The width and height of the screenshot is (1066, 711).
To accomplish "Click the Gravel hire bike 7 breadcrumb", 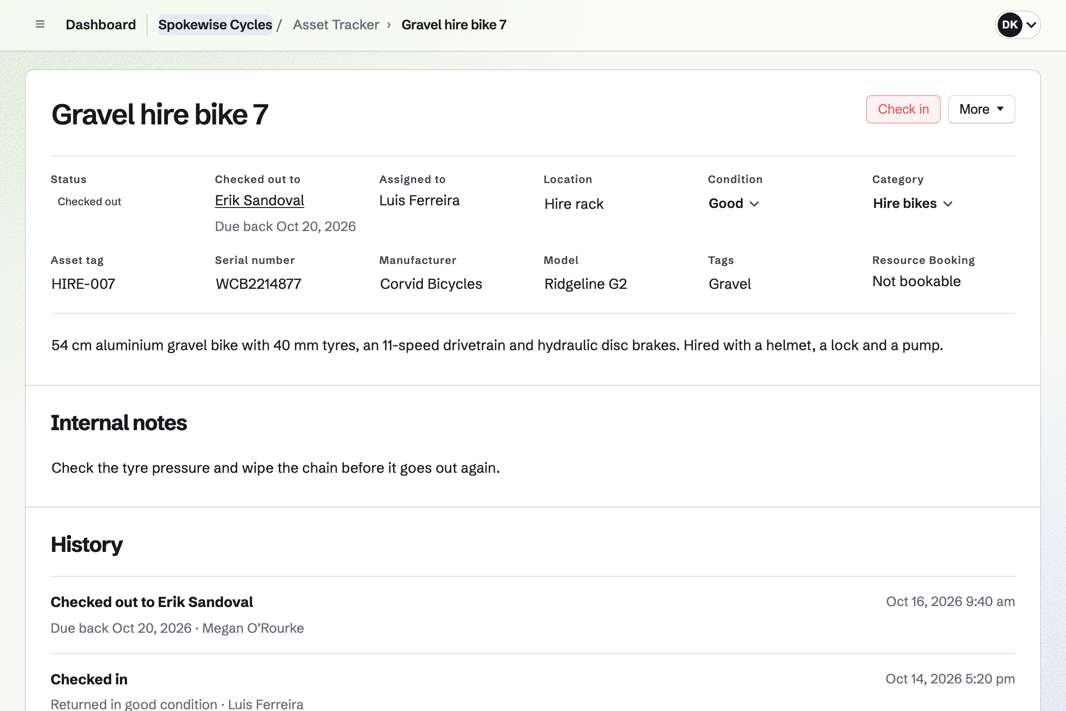I will [x=453, y=24].
